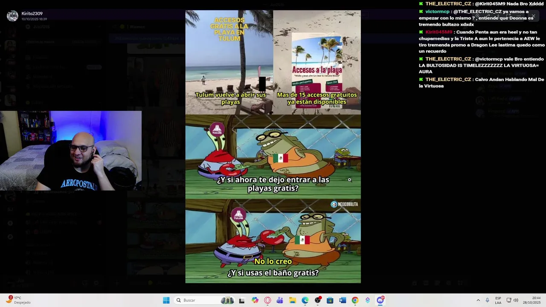Open the Windows Start menu
Viewport: 546px width, 307px height.
coord(166,300)
